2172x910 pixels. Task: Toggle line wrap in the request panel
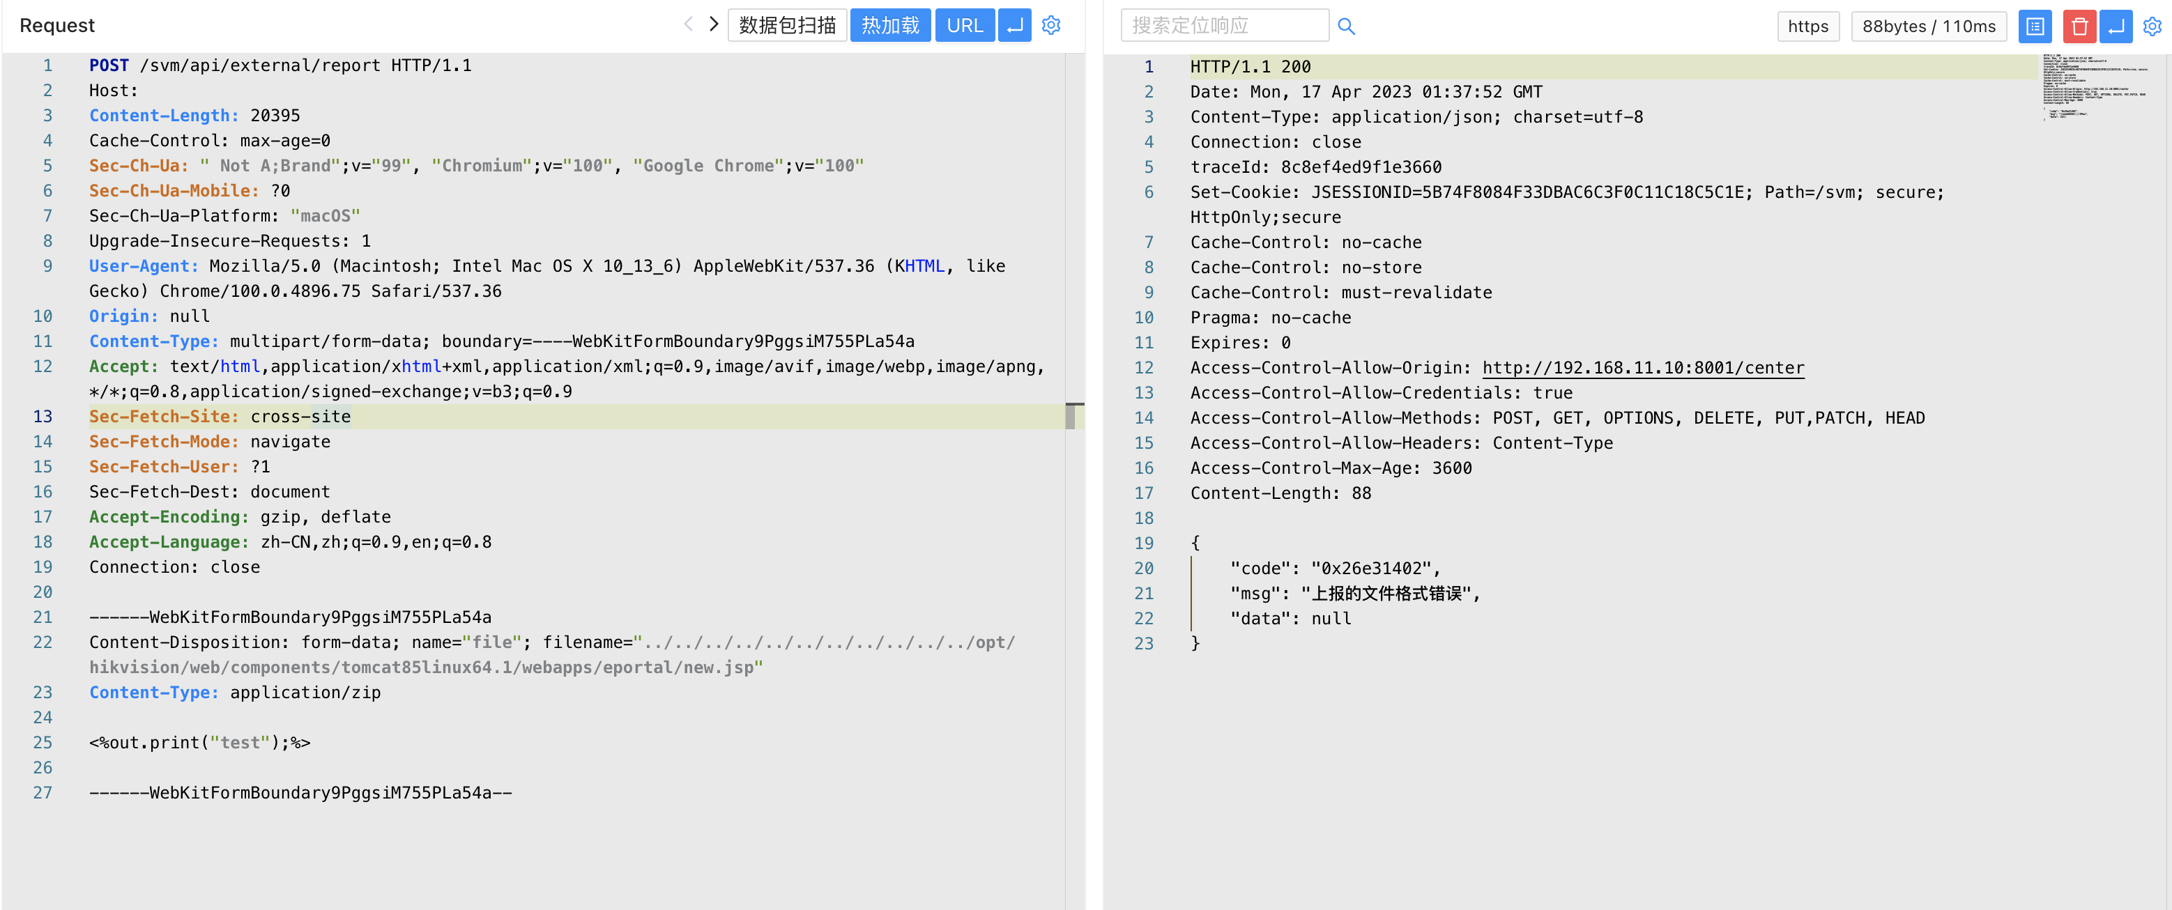tap(1014, 25)
